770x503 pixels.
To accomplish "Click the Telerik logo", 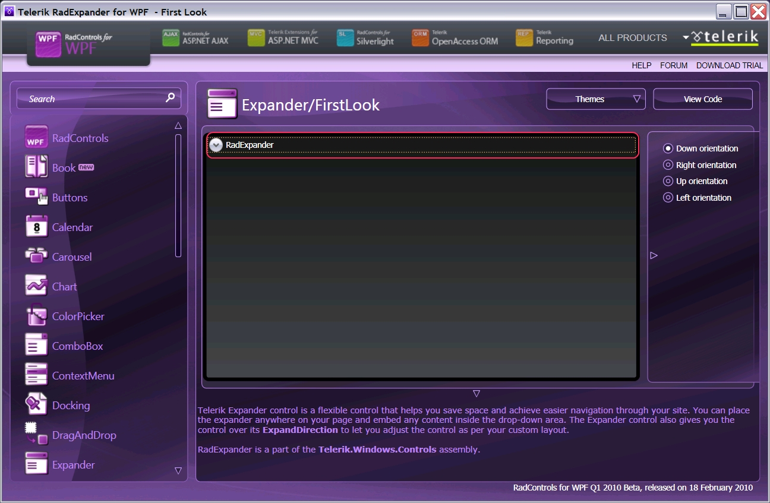I will 724,37.
